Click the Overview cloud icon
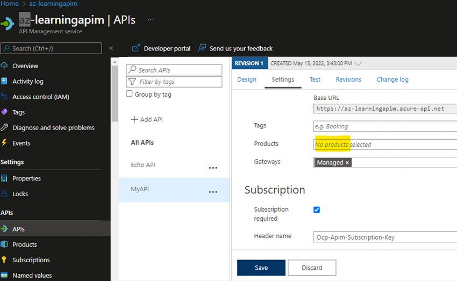The width and height of the screenshot is (457, 281). pyautogui.click(x=4, y=66)
